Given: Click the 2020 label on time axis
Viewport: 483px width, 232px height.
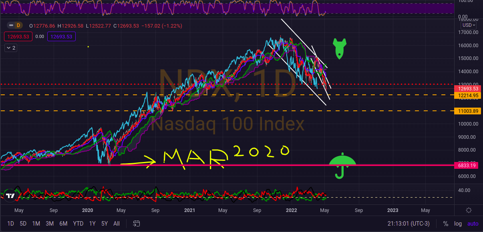Looking at the screenshot, I should point(87,210).
